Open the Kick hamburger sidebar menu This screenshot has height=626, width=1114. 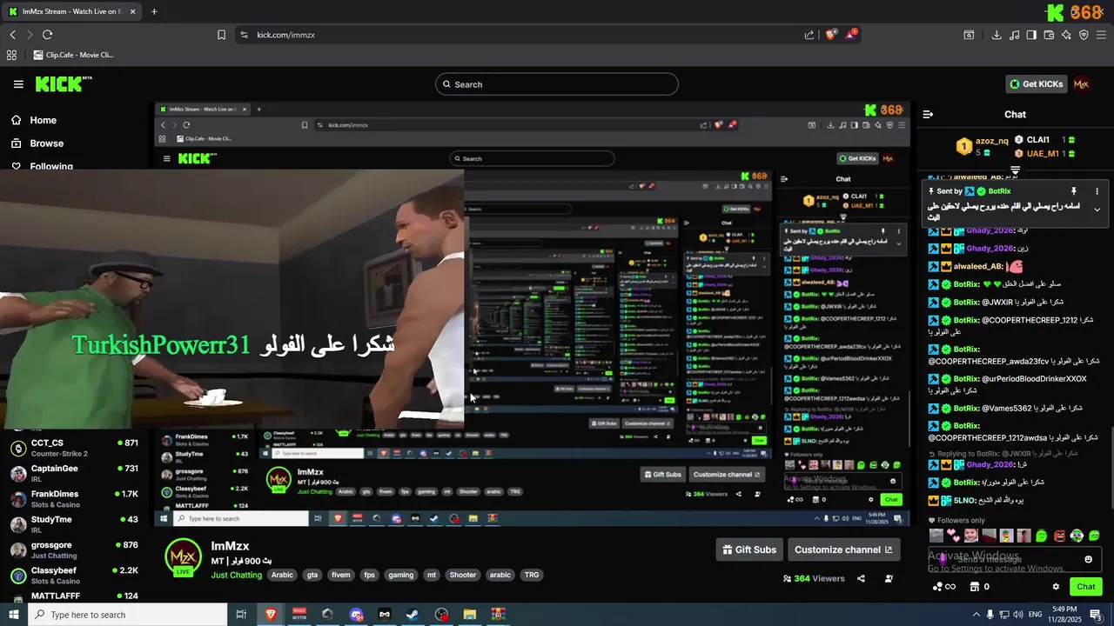tap(18, 84)
